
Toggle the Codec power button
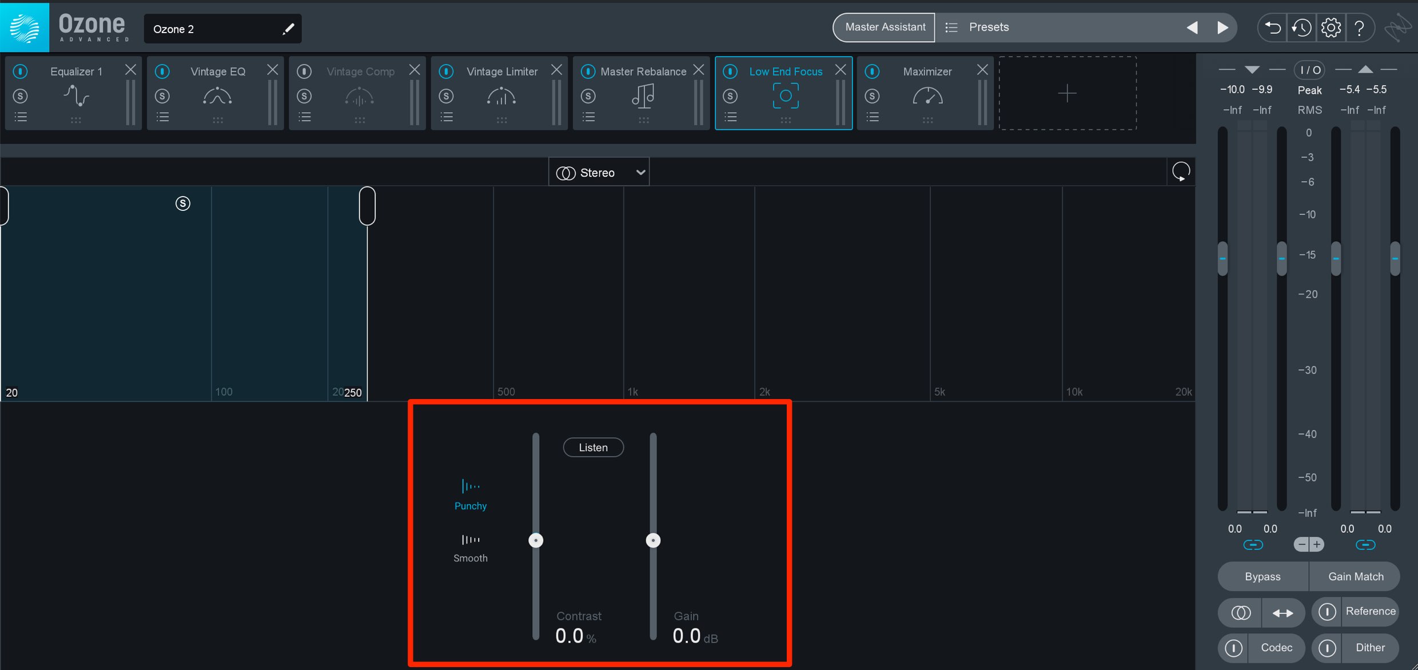[1234, 648]
